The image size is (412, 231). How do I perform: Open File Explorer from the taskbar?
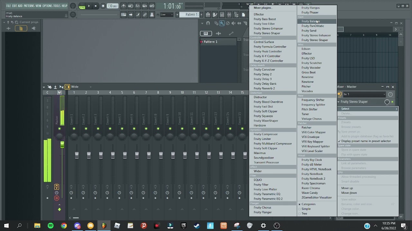[x=37, y=226]
